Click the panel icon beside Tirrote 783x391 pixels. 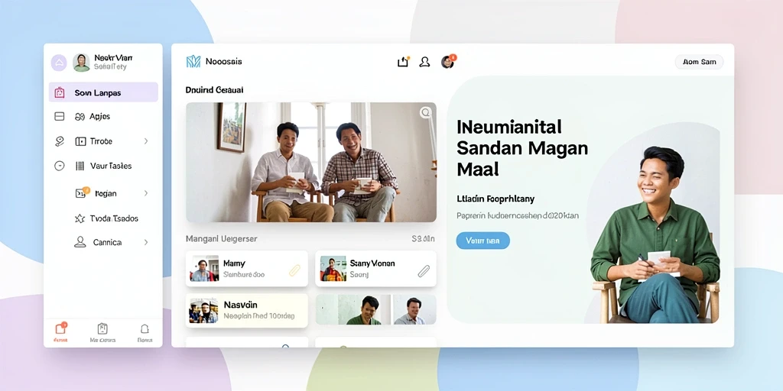(80, 141)
